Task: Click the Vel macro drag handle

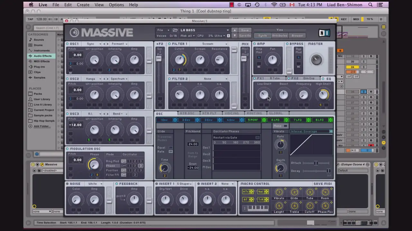Action: pos(267,192)
